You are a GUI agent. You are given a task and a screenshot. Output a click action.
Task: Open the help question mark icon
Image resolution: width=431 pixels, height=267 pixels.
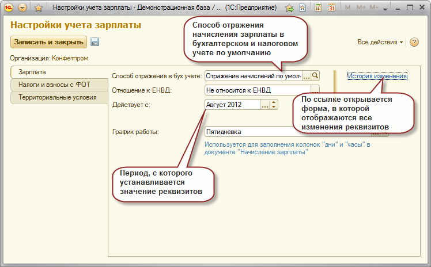(414, 43)
